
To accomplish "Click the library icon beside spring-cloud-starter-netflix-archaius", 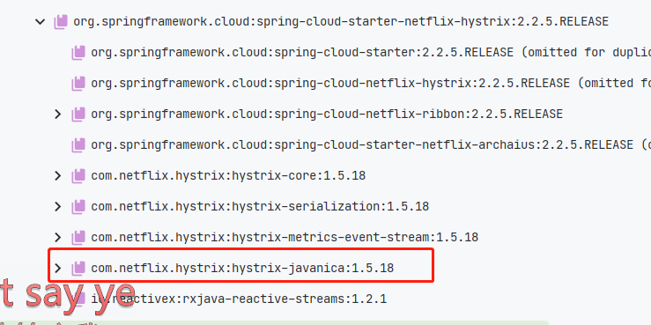I will tap(78, 144).
